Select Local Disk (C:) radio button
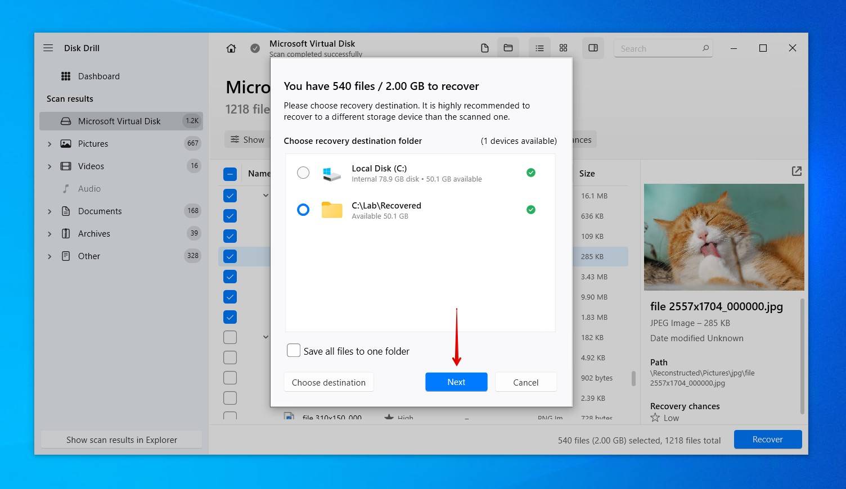The height and width of the screenshot is (489, 846). pyautogui.click(x=303, y=173)
